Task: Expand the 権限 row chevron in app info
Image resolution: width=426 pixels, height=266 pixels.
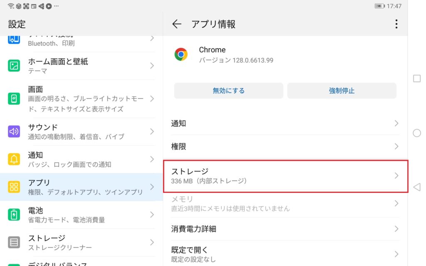Action: click(396, 147)
